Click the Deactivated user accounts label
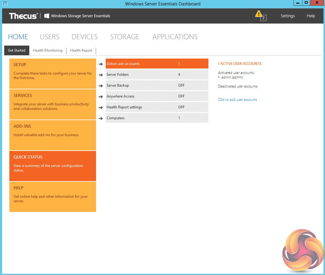The width and height of the screenshot is (325, 275). pyautogui.click(x=238, y=86)
